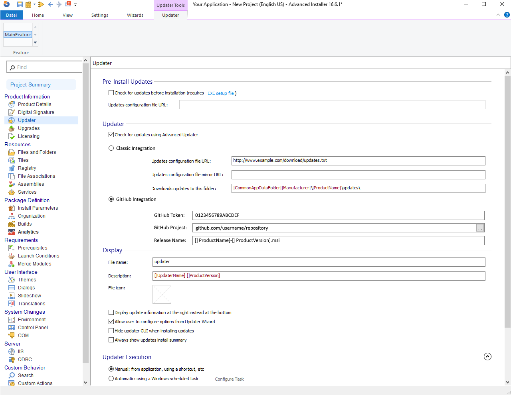Check Hide updater GUI when installing updates

[111, 331]
